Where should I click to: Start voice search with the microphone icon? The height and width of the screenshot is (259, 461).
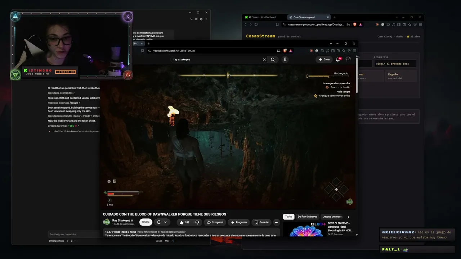[285, 59]
